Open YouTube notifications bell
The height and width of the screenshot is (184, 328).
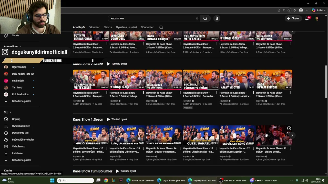pos(307,18)
